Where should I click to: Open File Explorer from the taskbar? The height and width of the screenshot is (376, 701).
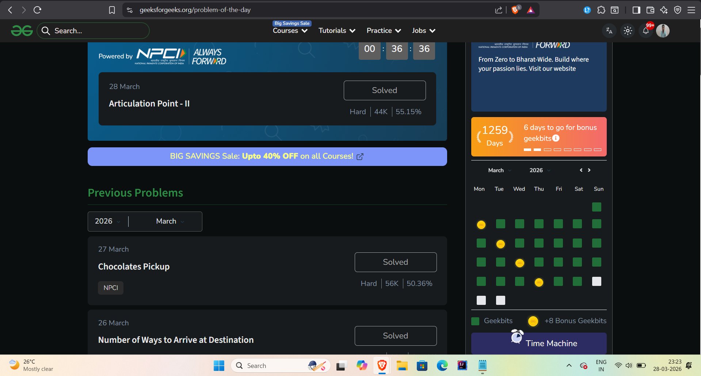click(x=402, y=365)
